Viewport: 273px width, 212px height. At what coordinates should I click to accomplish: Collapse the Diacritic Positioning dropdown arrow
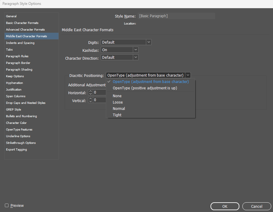click(x=188, y=75)
